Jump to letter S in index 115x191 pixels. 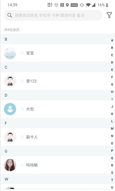pyautogui.click(x=112, y=173)
